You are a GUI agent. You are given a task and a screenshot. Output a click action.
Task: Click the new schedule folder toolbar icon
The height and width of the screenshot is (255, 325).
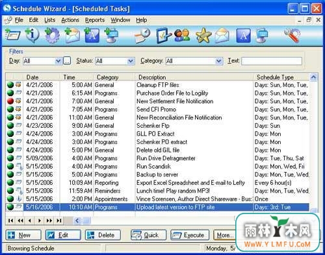pos(12,35)
